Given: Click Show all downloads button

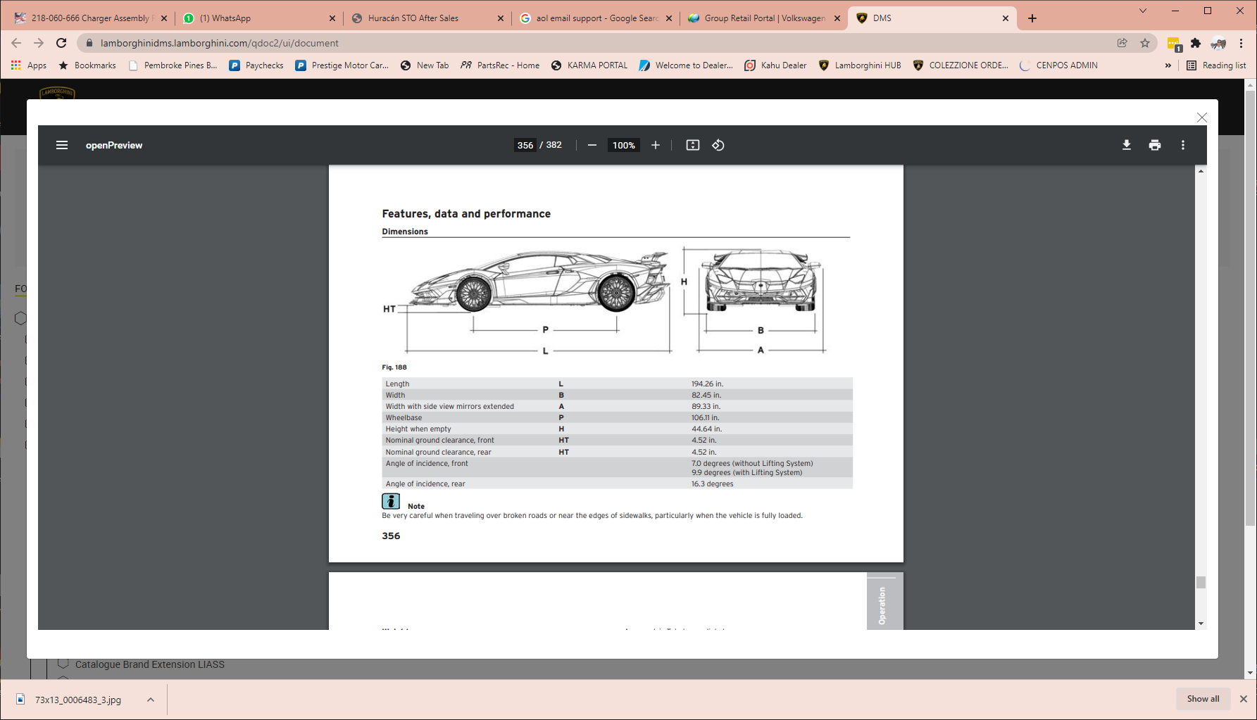Looking at the screenshot, I should (x=1203, y=699).
